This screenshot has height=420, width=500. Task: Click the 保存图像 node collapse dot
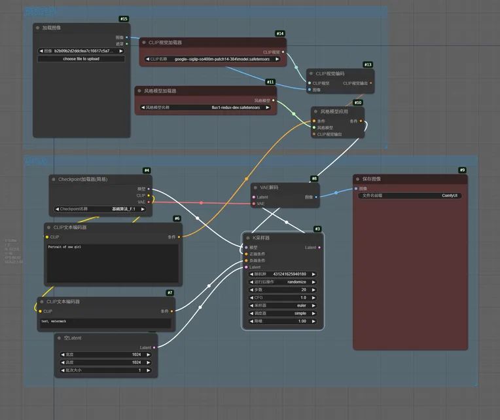click(x=359, y=178)
